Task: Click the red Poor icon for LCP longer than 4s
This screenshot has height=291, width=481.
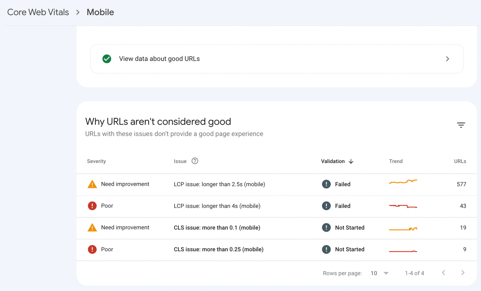Action: (92, 206)
